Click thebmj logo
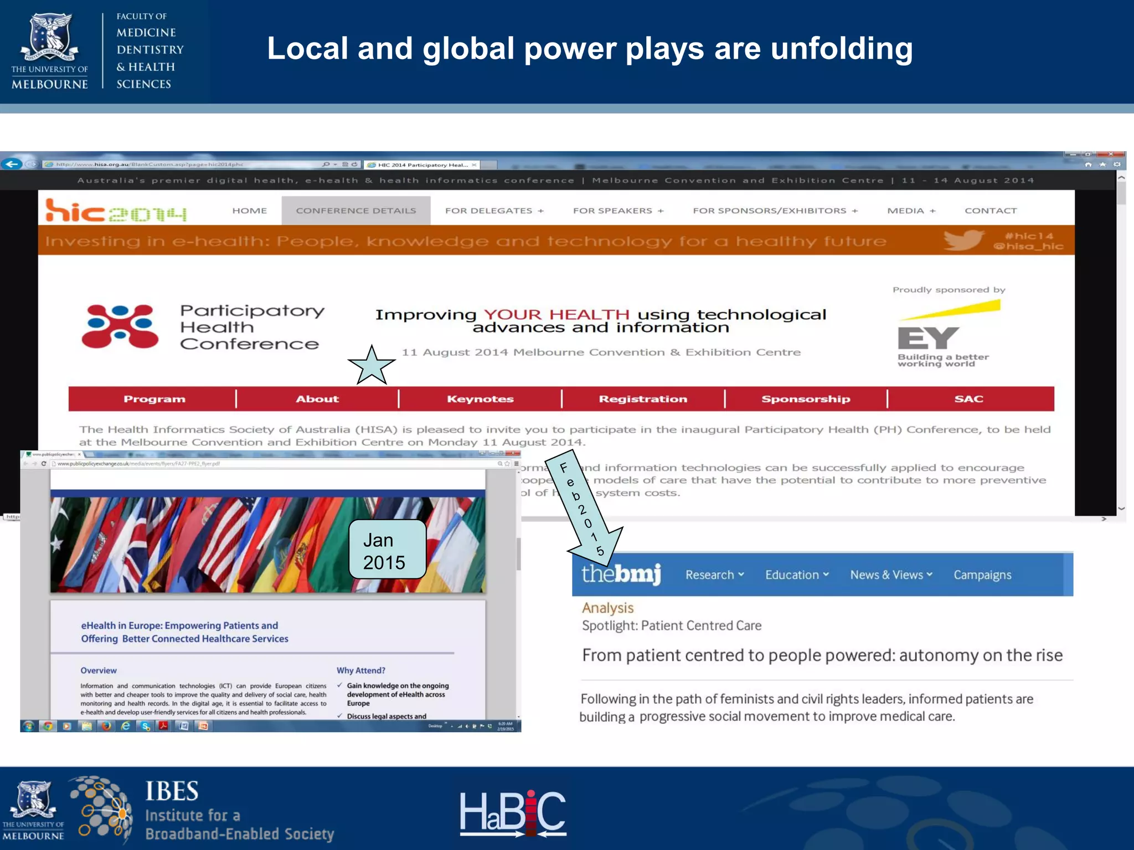The height and width of the screenshot is (850, 1134). [621, 574]
